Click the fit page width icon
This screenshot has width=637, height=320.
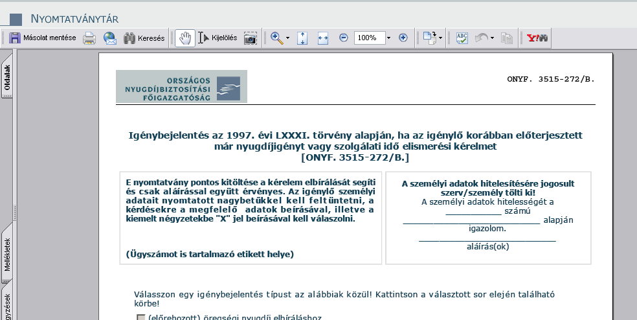coord(323,38)
